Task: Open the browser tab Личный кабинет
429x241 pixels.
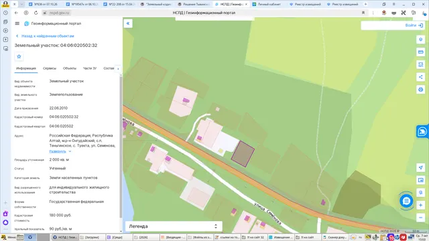Action: pyautogui.click(x=269, y=5)
